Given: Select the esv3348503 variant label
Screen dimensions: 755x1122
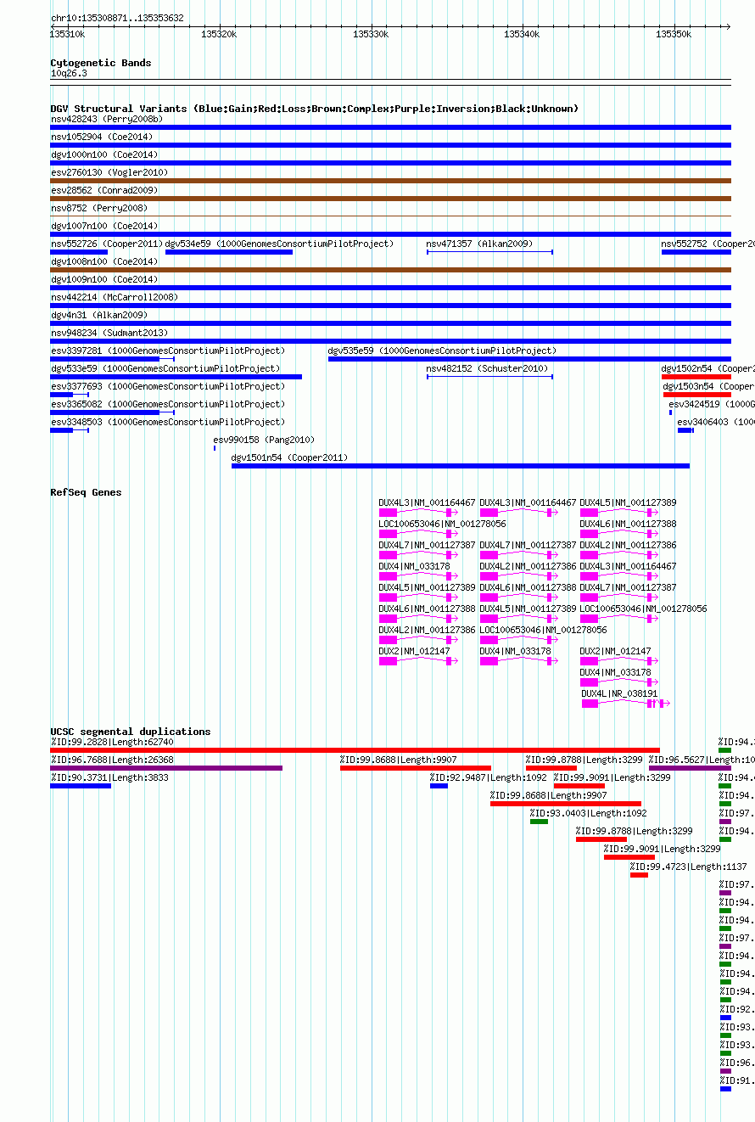Looking at the screenshot, I should pyautogui.click(x=168, y=422).
